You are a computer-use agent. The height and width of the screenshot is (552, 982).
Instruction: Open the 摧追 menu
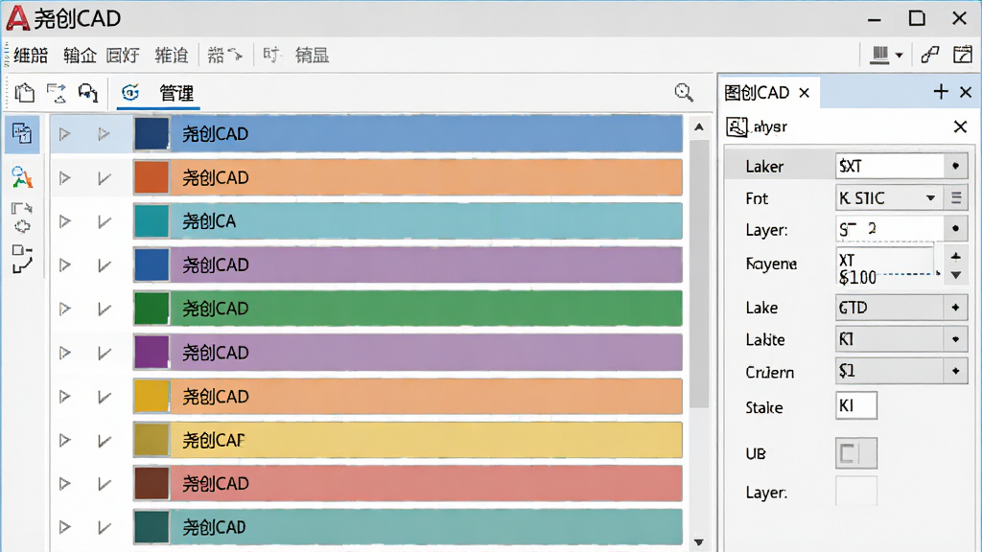172,56
